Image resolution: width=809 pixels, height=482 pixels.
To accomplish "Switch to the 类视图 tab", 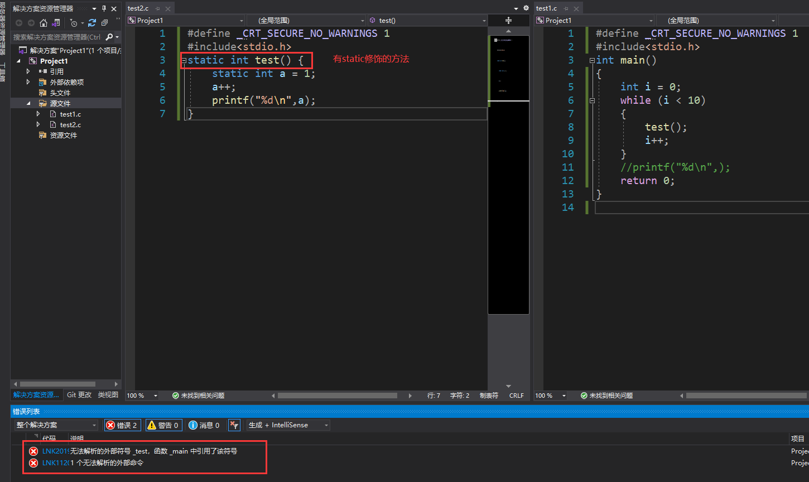I will [x=108, y=395].
